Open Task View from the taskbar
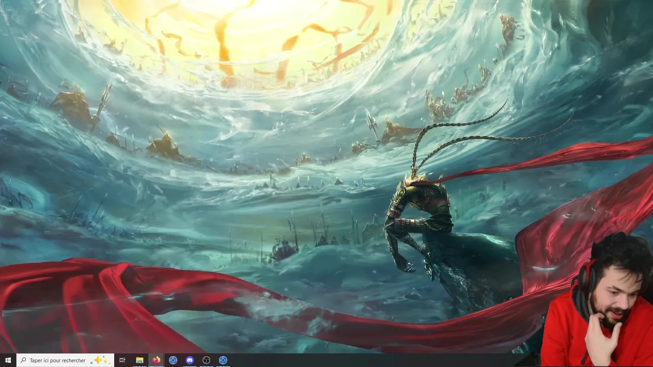Viewport: 653px width, 367px height. pos(122,360)
